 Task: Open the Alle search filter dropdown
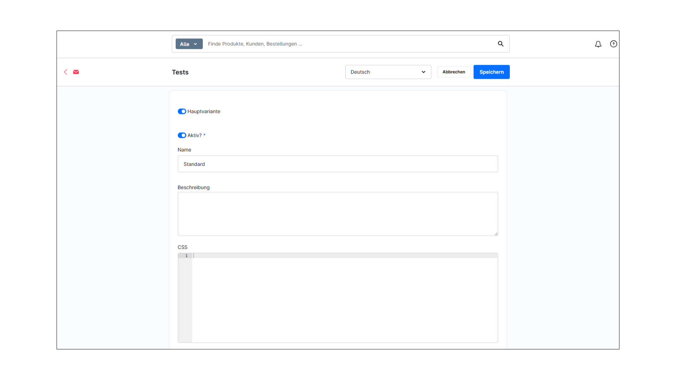click(189, 44)
